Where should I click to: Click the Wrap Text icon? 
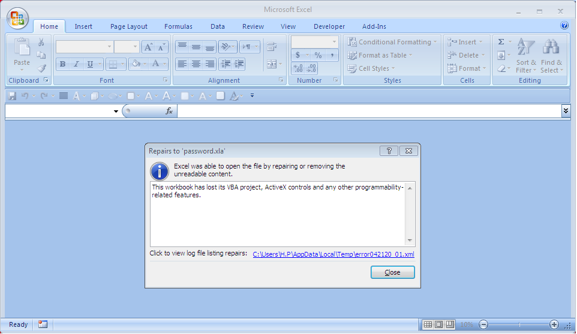point(272,47)
